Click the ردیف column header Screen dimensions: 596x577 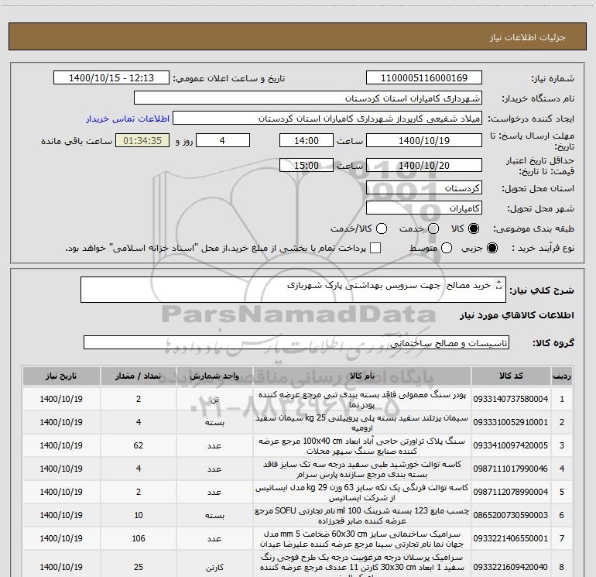pos(562,376)
